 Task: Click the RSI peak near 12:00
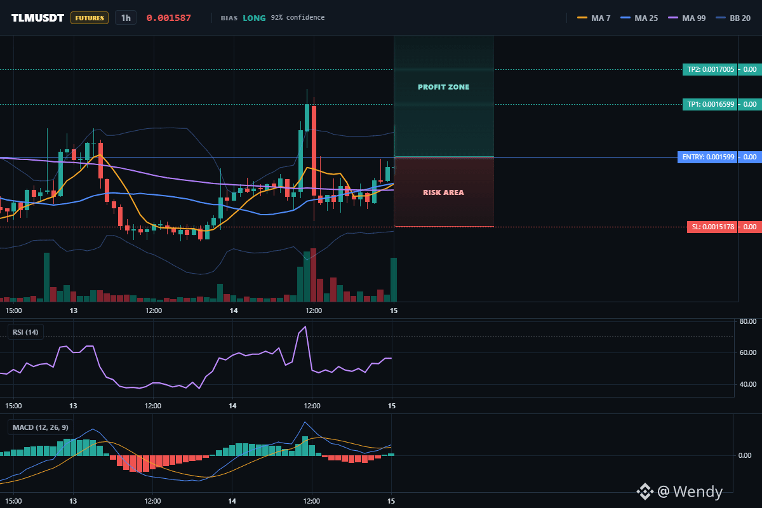pyautogui.click(x=305, y=328)
